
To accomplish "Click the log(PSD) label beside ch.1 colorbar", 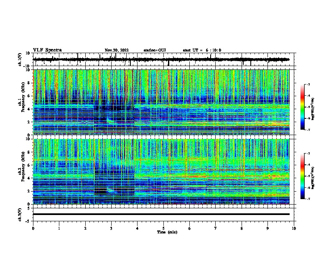I will point(313,109).
